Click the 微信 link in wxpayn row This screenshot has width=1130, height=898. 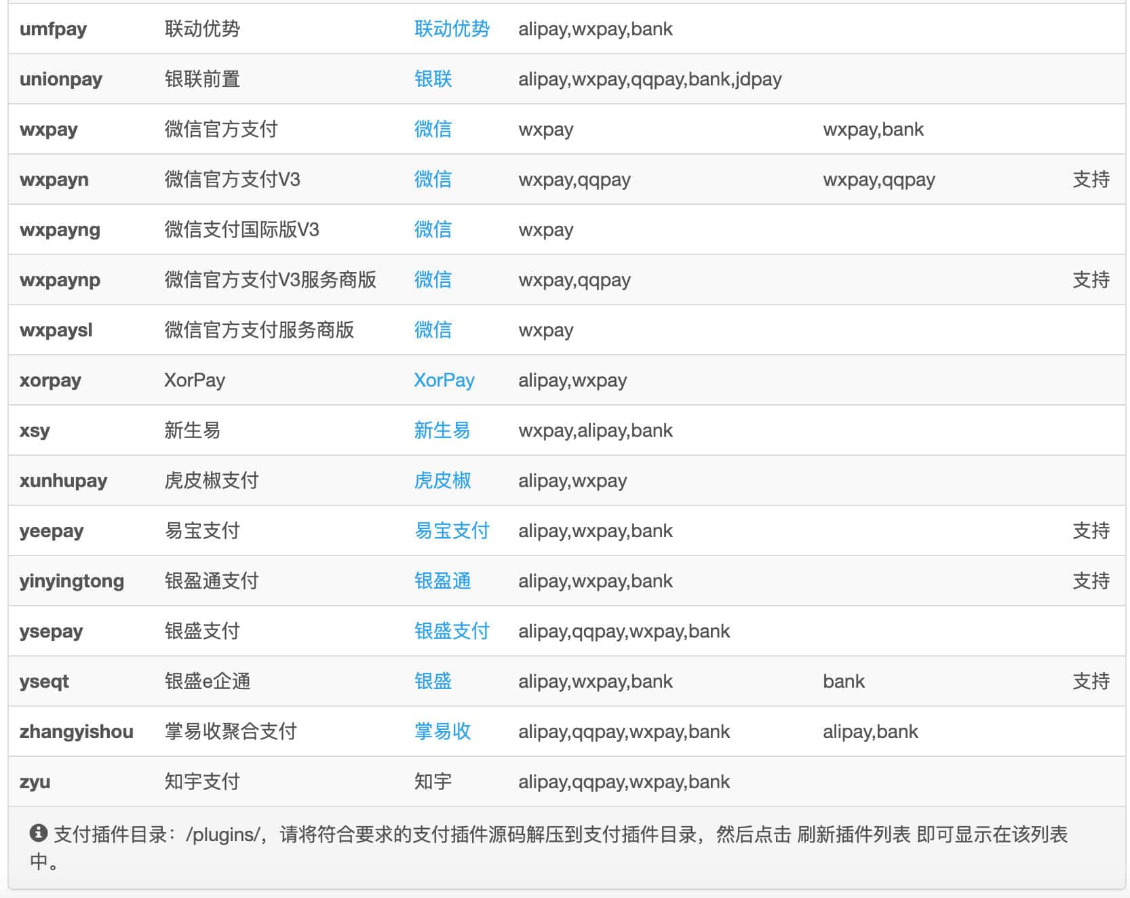click(433, 179)
